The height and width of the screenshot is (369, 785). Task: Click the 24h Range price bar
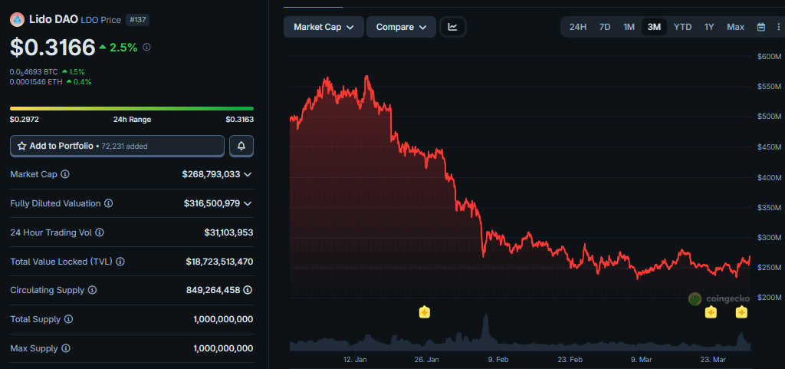click(132, 108)
